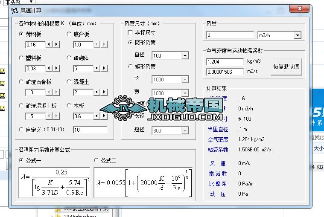Click the 2345zhuchou folder in background window
Screen dimensions: 324x217
[x=80, y=216]
